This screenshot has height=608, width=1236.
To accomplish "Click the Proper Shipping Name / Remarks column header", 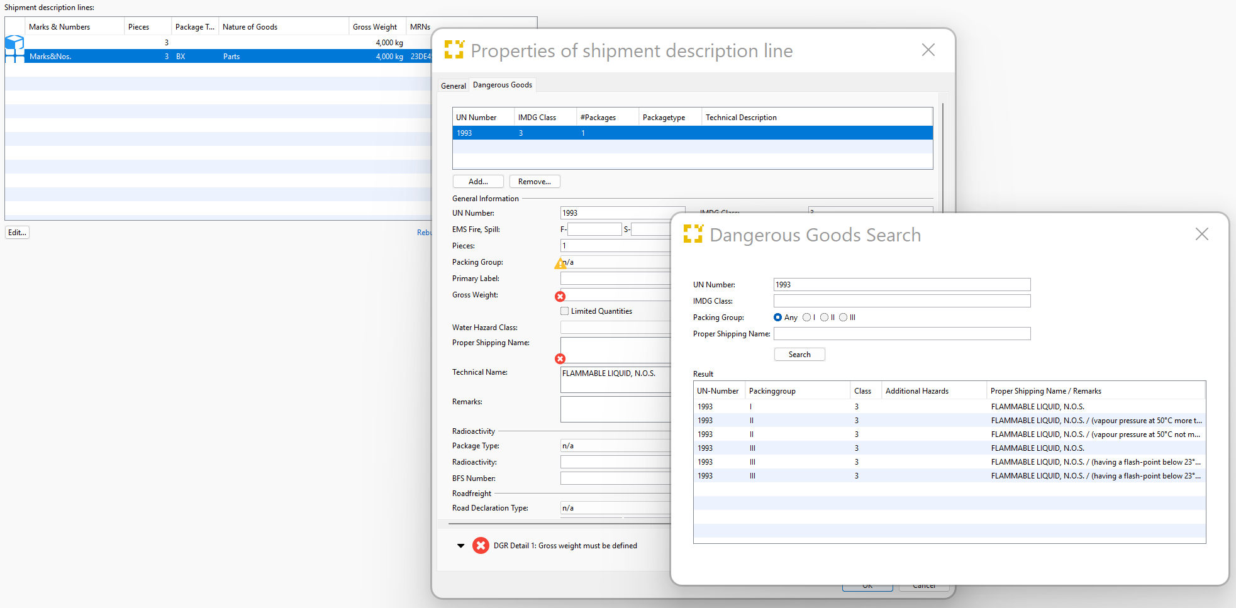I will (1096, 390).
